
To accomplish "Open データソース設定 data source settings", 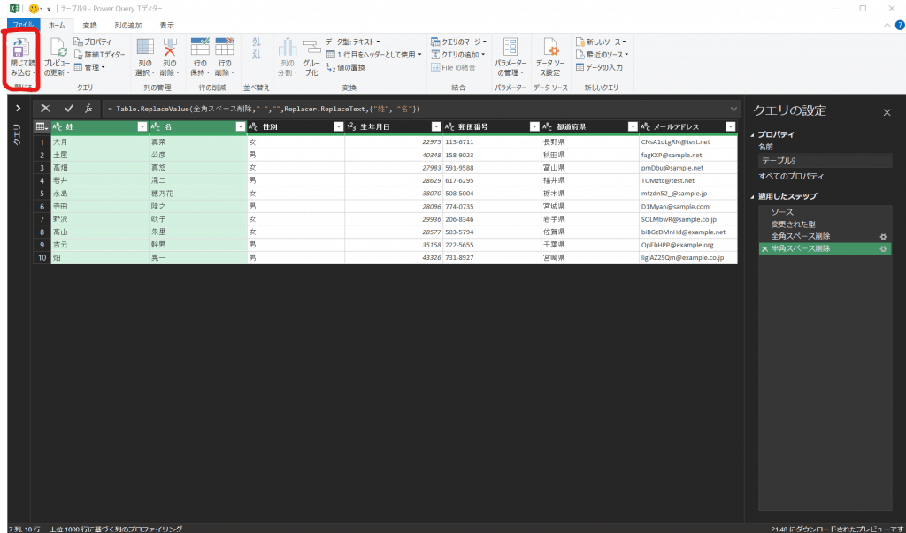I will coord(549,50).
